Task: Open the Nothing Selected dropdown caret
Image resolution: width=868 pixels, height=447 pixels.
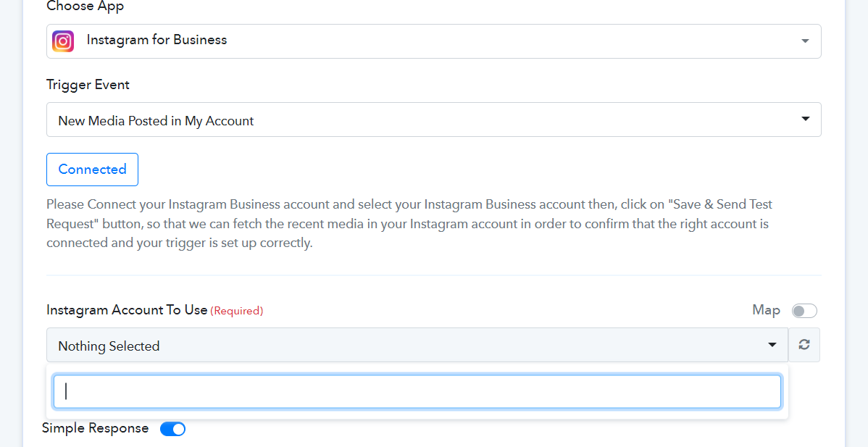Action: pos(772,345)
